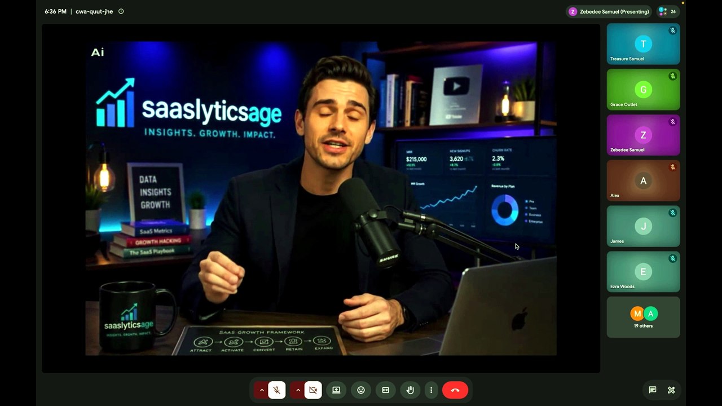Click muted mic icon on Ezra Woods tile
Image resolution: width=722 pixels, height=406 pixels.
[x=672, y=258]
